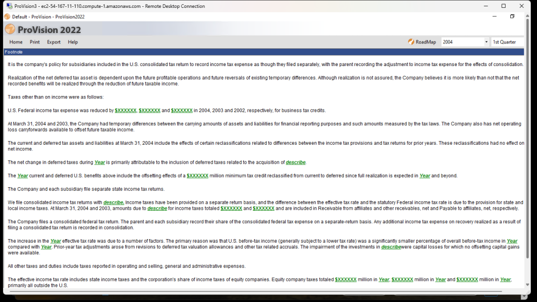This screenshot has height=302, width=537.
Task: Click the Footnote section header
Action: pos(14,52)
